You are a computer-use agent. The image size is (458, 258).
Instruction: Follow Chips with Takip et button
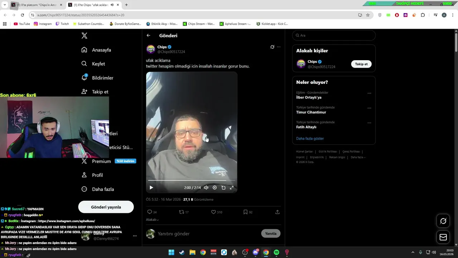(361, 64)
